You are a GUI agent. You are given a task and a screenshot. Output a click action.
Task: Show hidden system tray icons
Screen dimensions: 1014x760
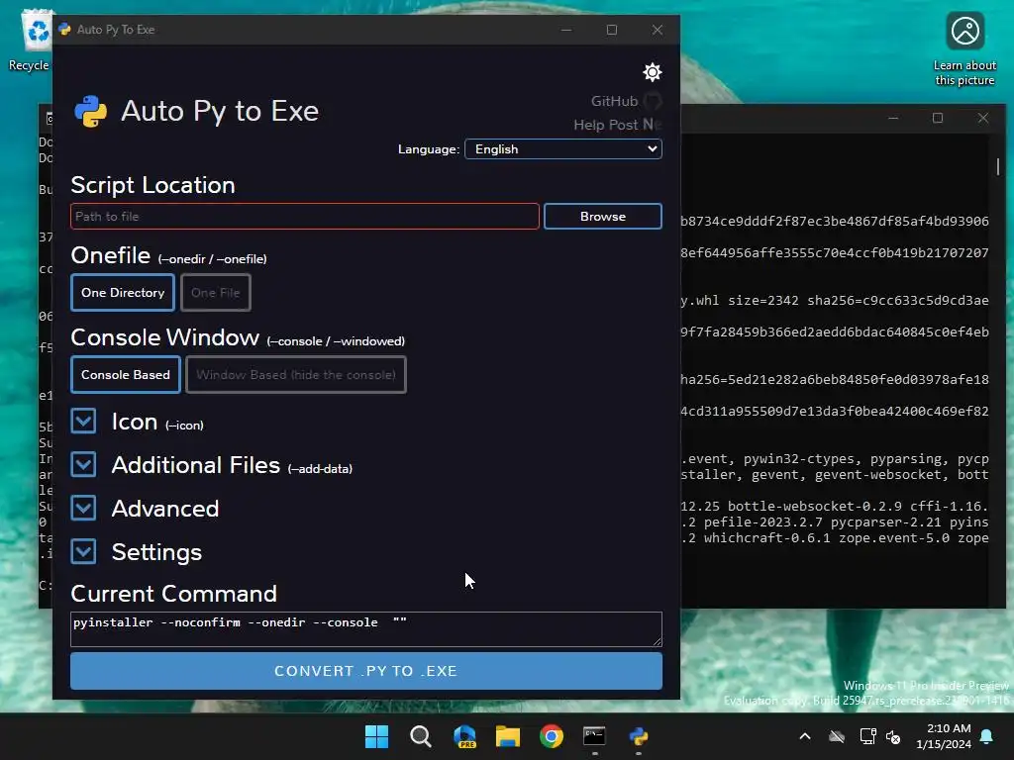(x=805, y=736)
